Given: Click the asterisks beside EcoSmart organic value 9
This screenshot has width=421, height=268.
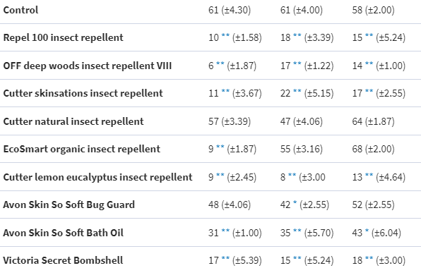Looking at the screenshot, I should point(220,147).
